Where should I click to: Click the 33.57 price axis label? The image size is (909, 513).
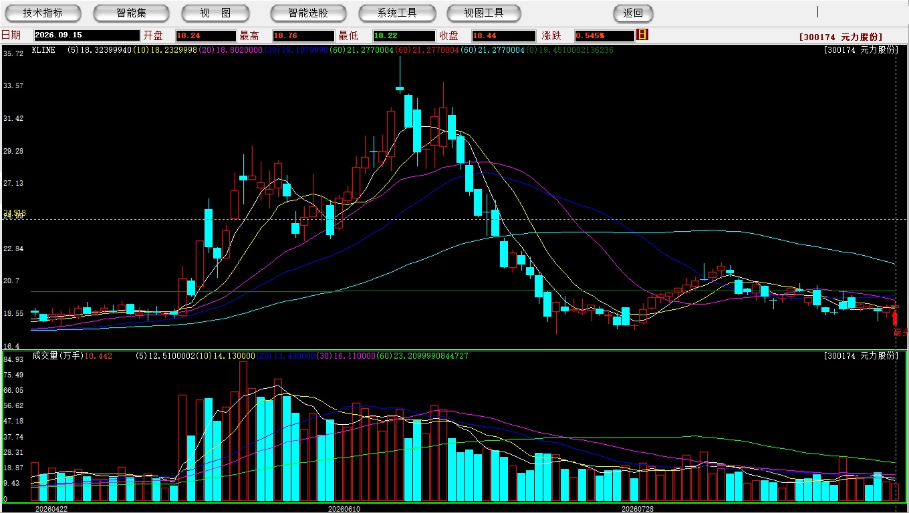(13, 85)
